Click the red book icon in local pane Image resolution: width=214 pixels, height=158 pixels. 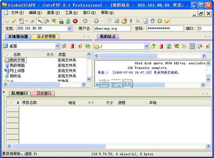[72, 46]
